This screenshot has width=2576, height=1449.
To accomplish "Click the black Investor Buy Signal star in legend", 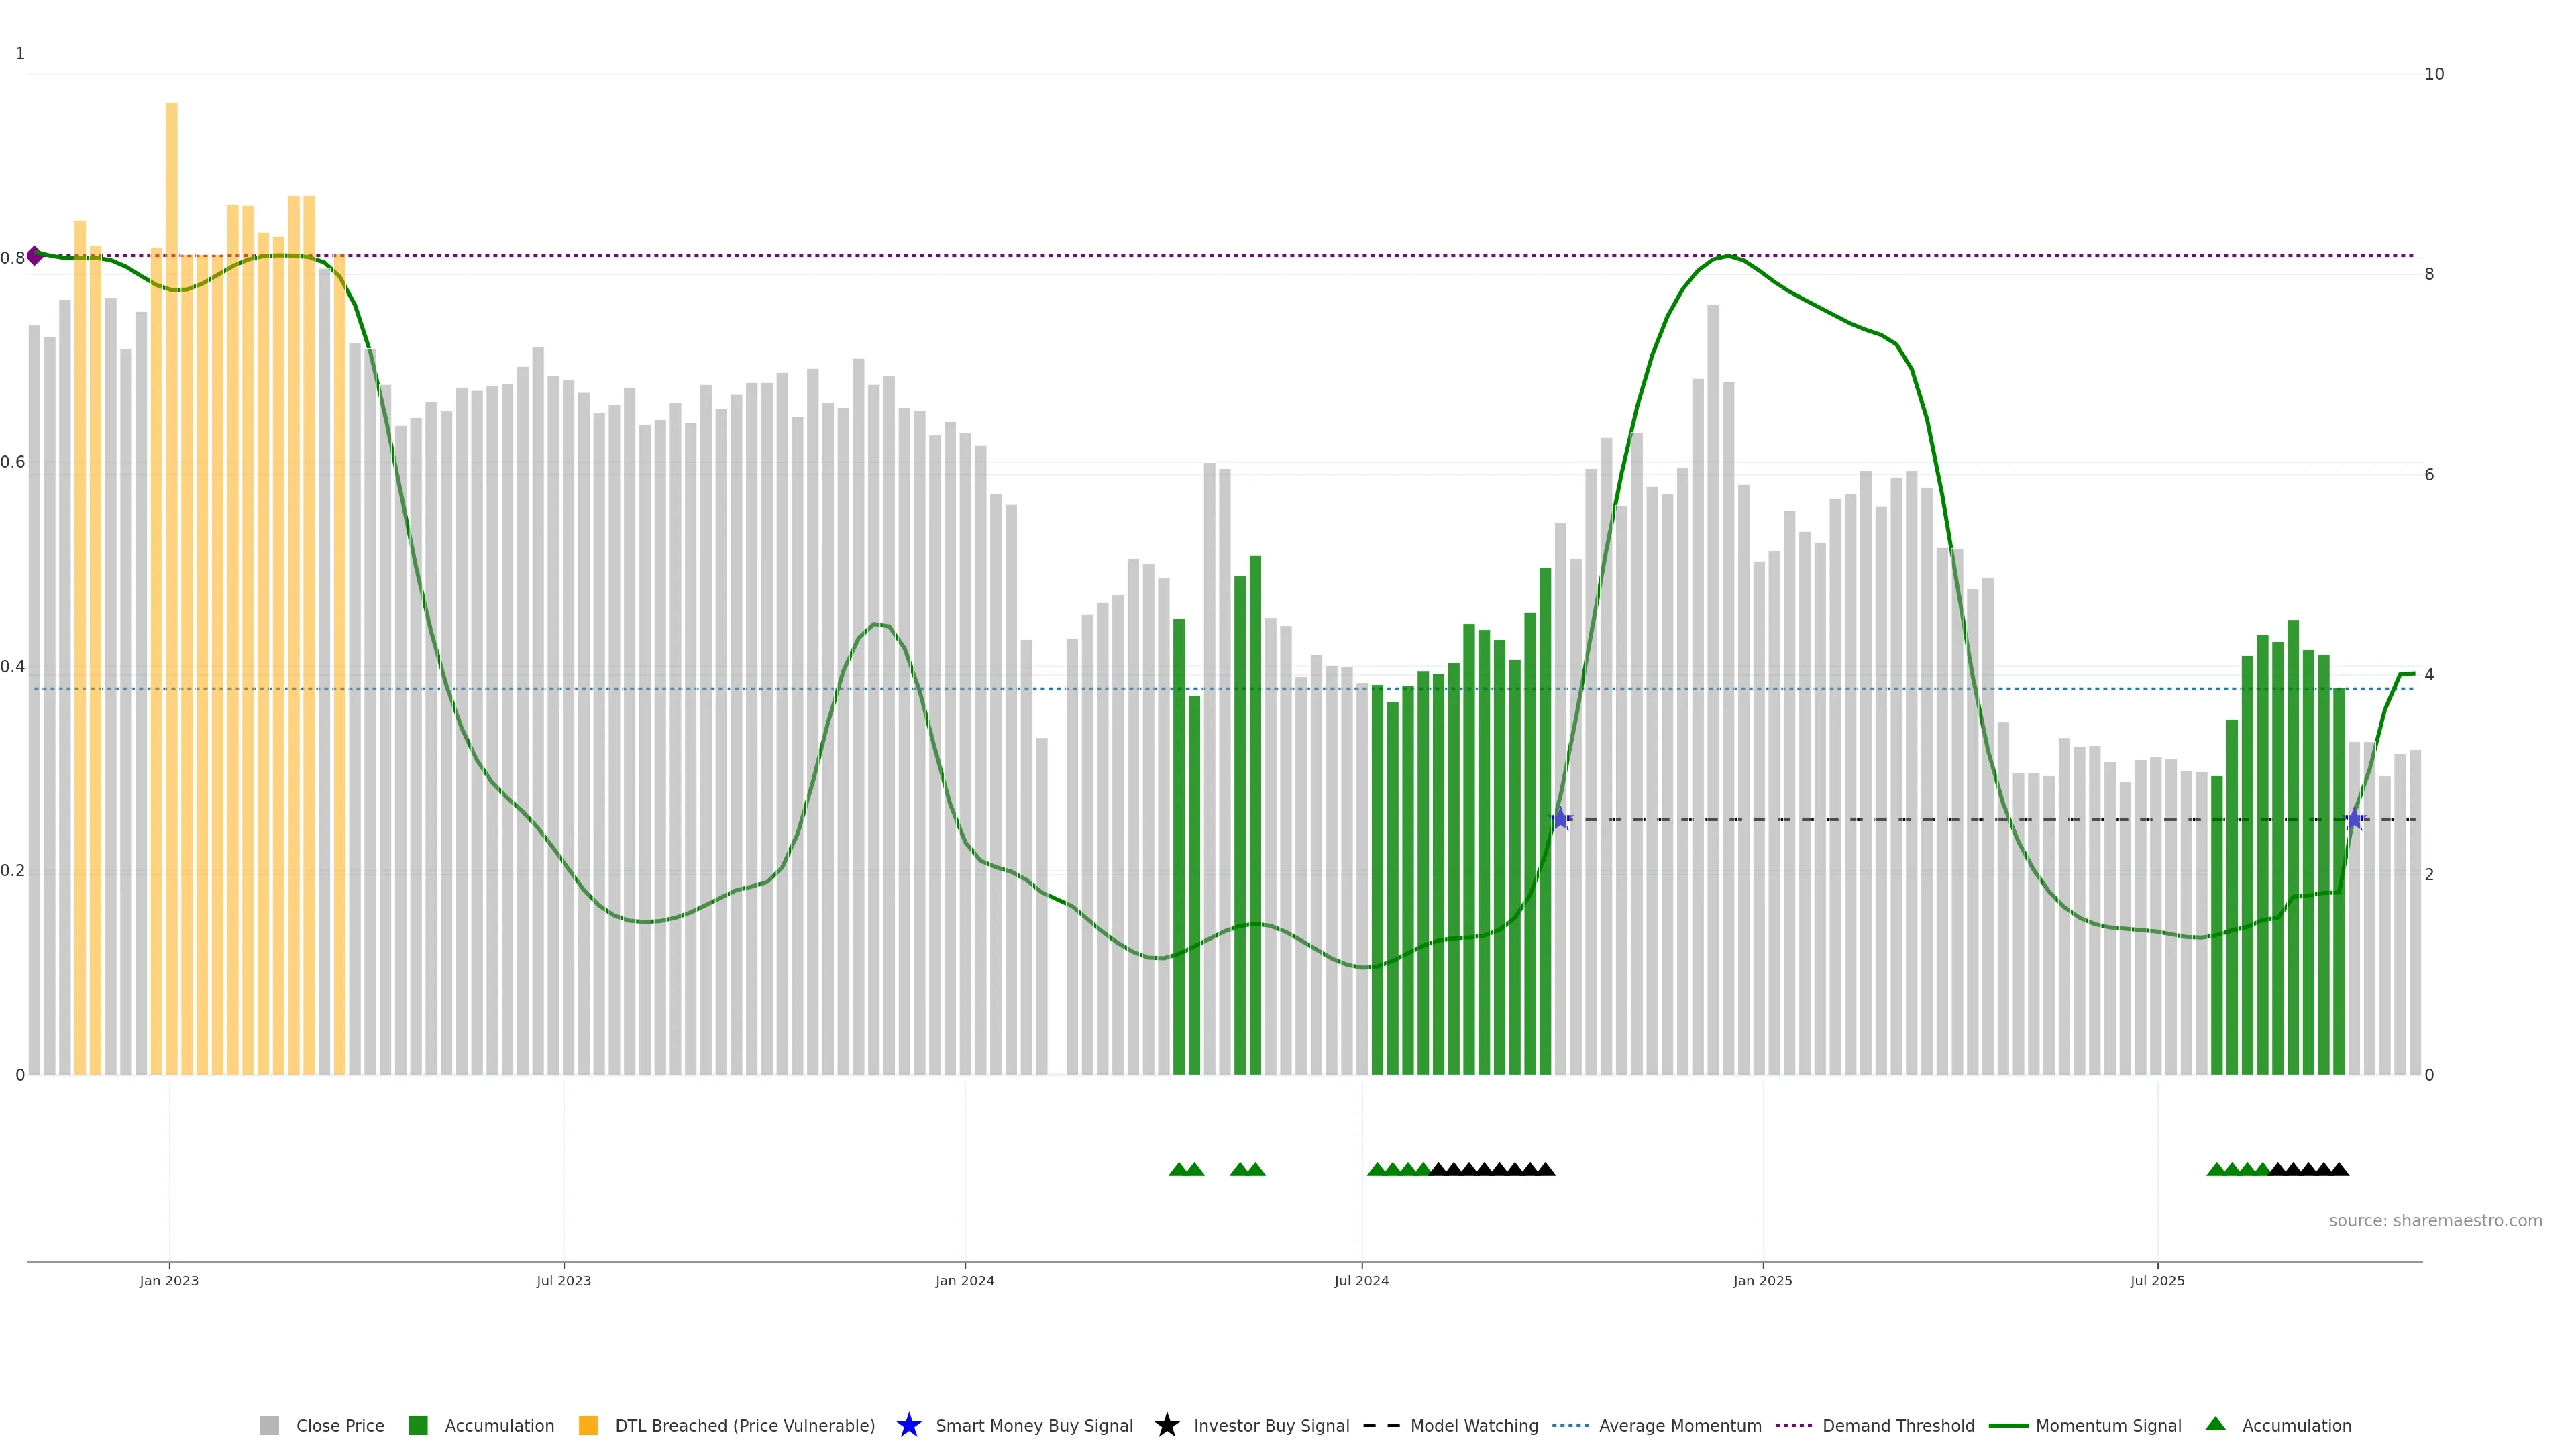I will coord(1166,1426).
